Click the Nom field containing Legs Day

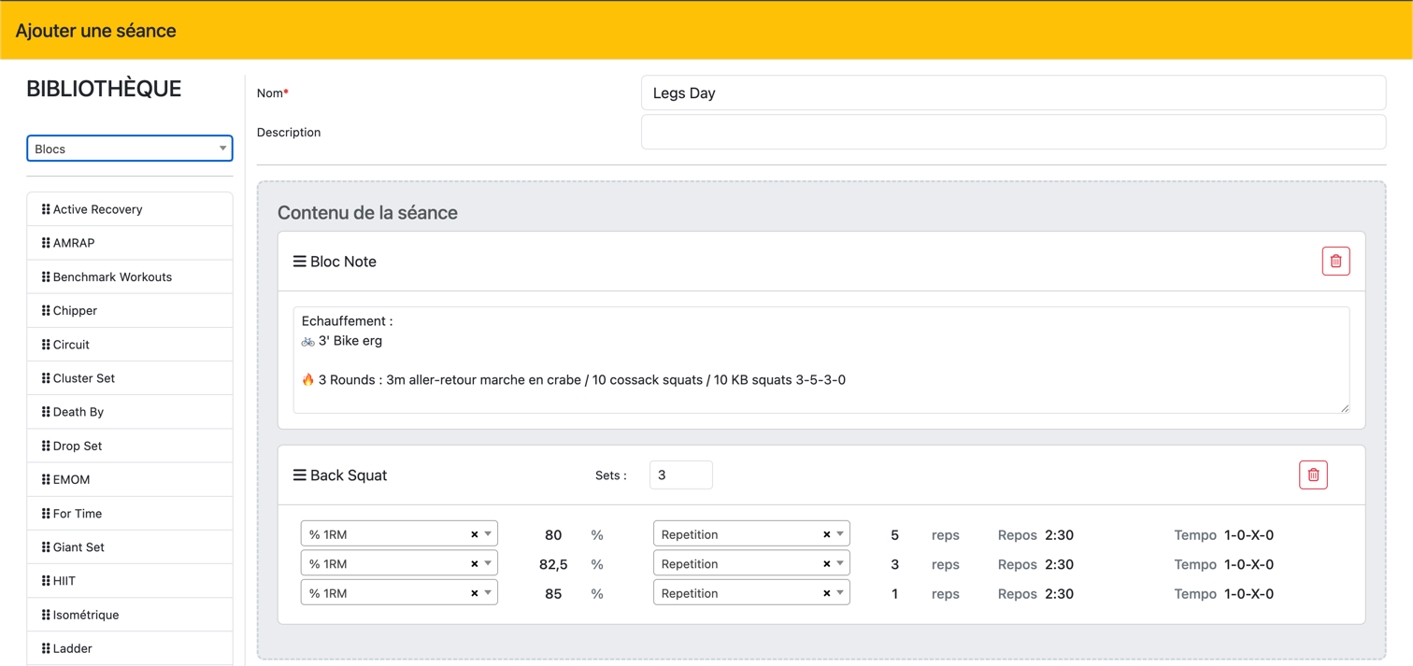coord(1013,92)
